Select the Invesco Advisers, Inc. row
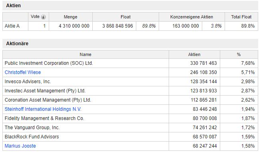This screenshot has height=152, width=261. [x=130, y=82]
